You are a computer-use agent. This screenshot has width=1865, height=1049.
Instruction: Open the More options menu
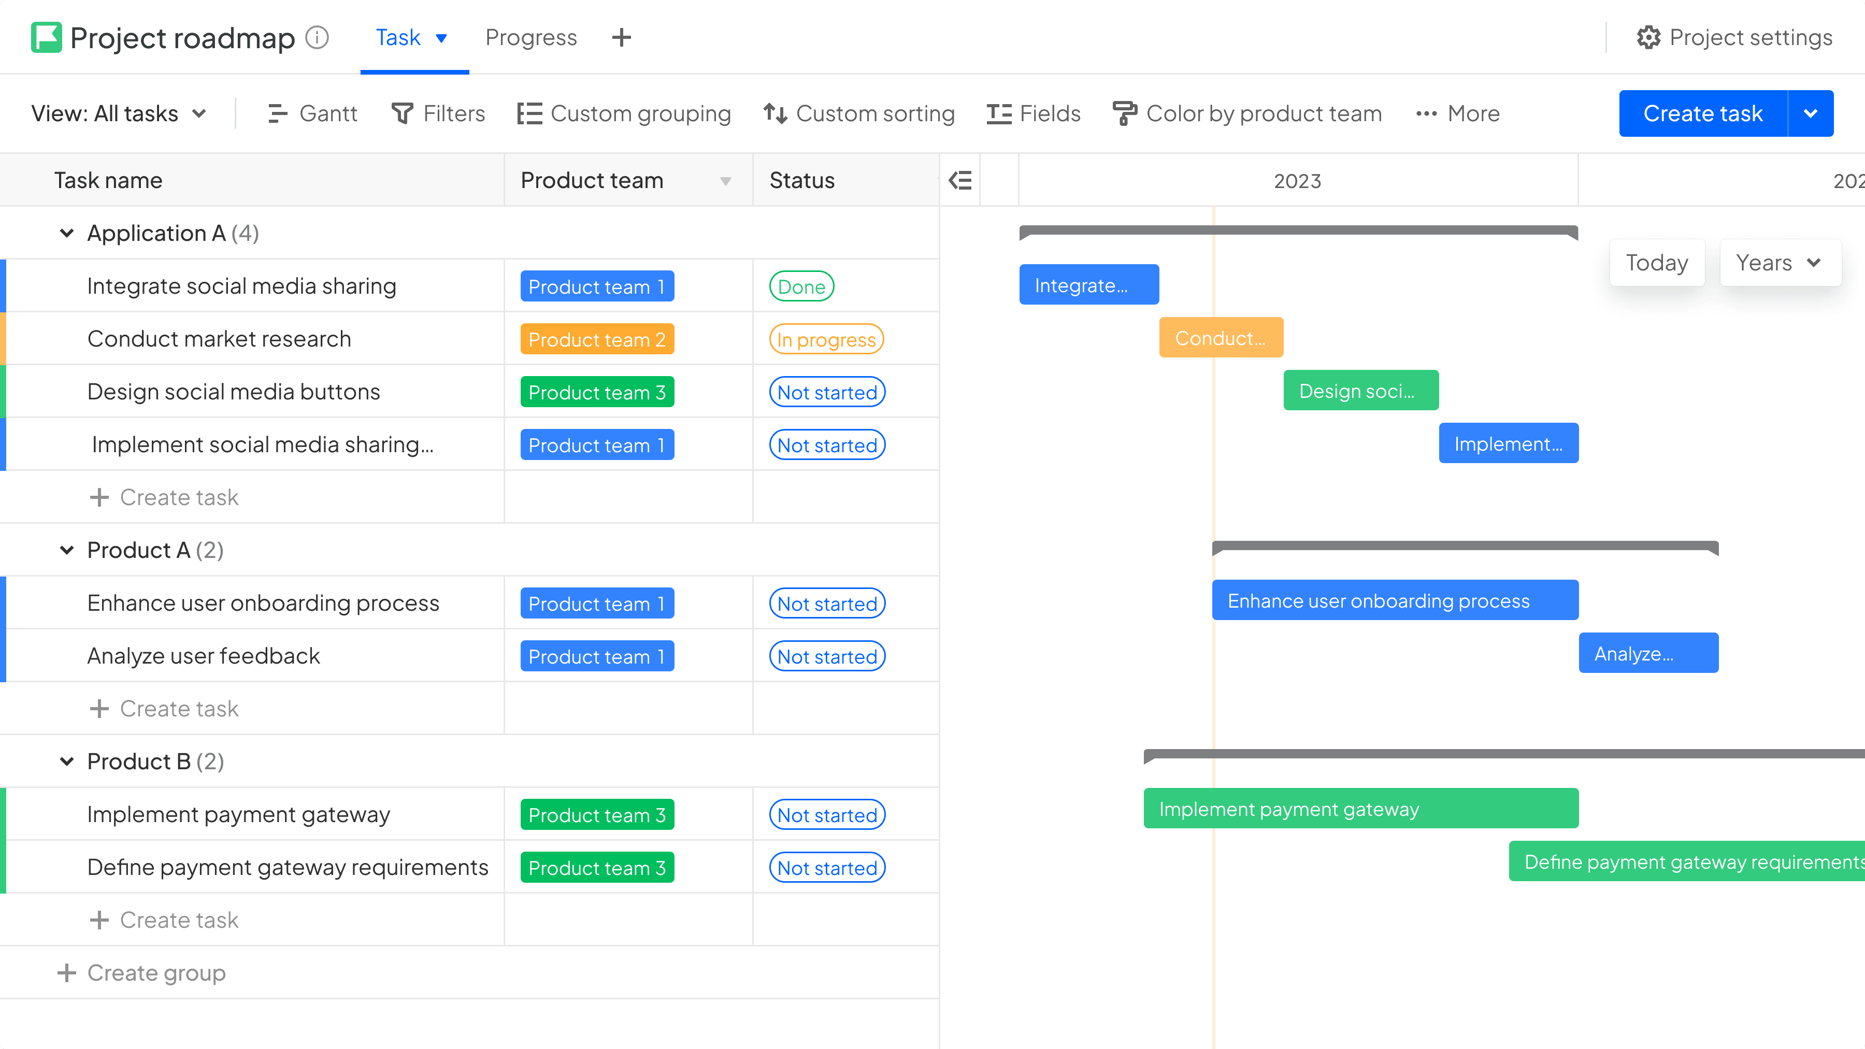[x=1457, y=113]
